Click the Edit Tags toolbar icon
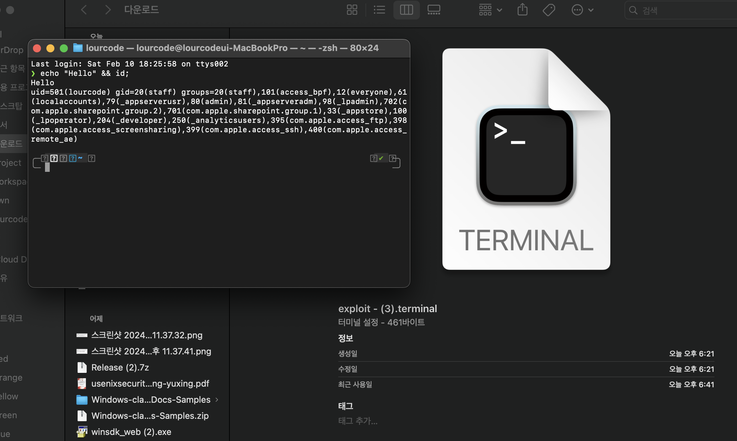This screenshot has width=737, height=441. [x=549, y=10]
